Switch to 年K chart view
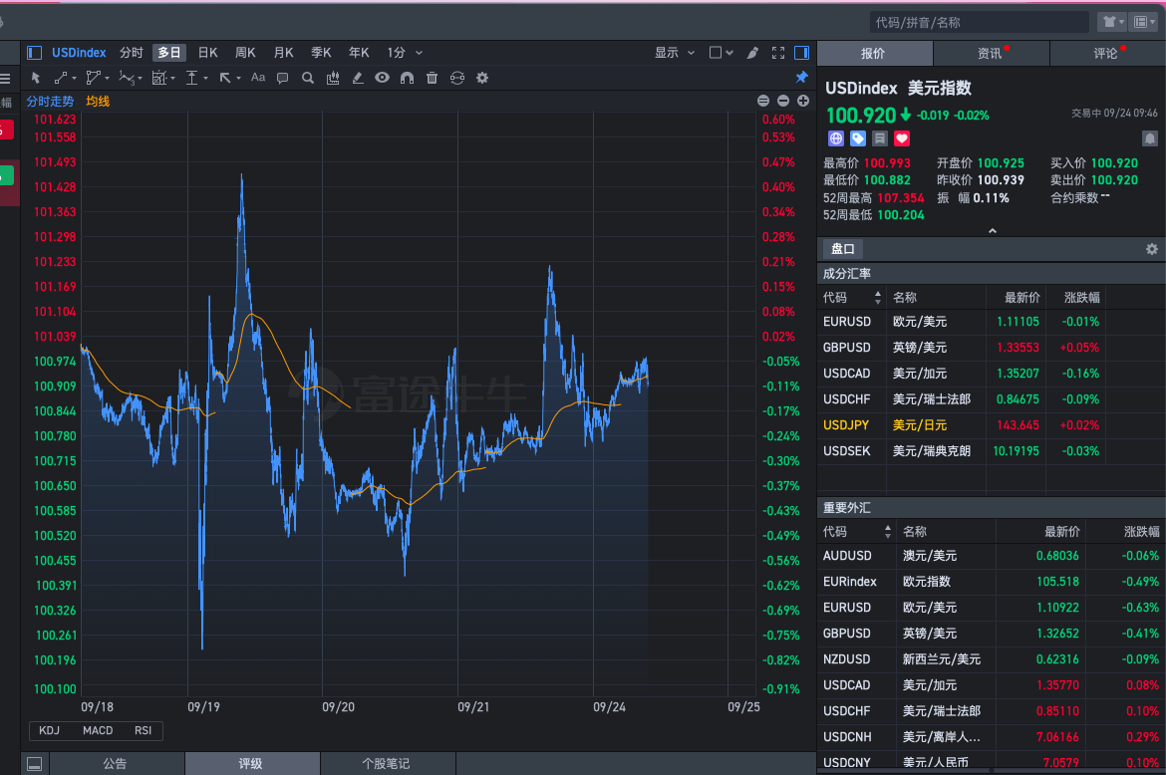This screenshot has width=1166, height=775. [359, 53]
